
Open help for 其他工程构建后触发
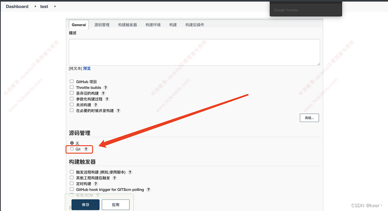pos(114,178)
